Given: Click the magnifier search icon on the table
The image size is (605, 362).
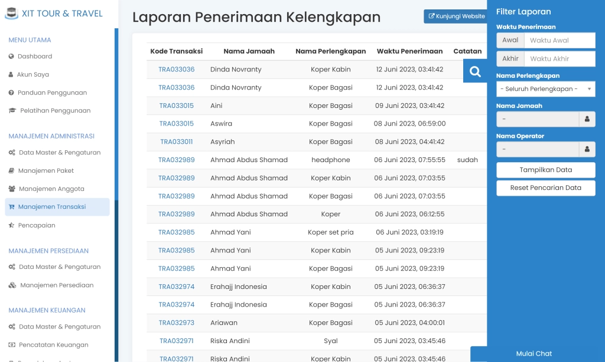Looking at the screenshot, I should point(475,71).
